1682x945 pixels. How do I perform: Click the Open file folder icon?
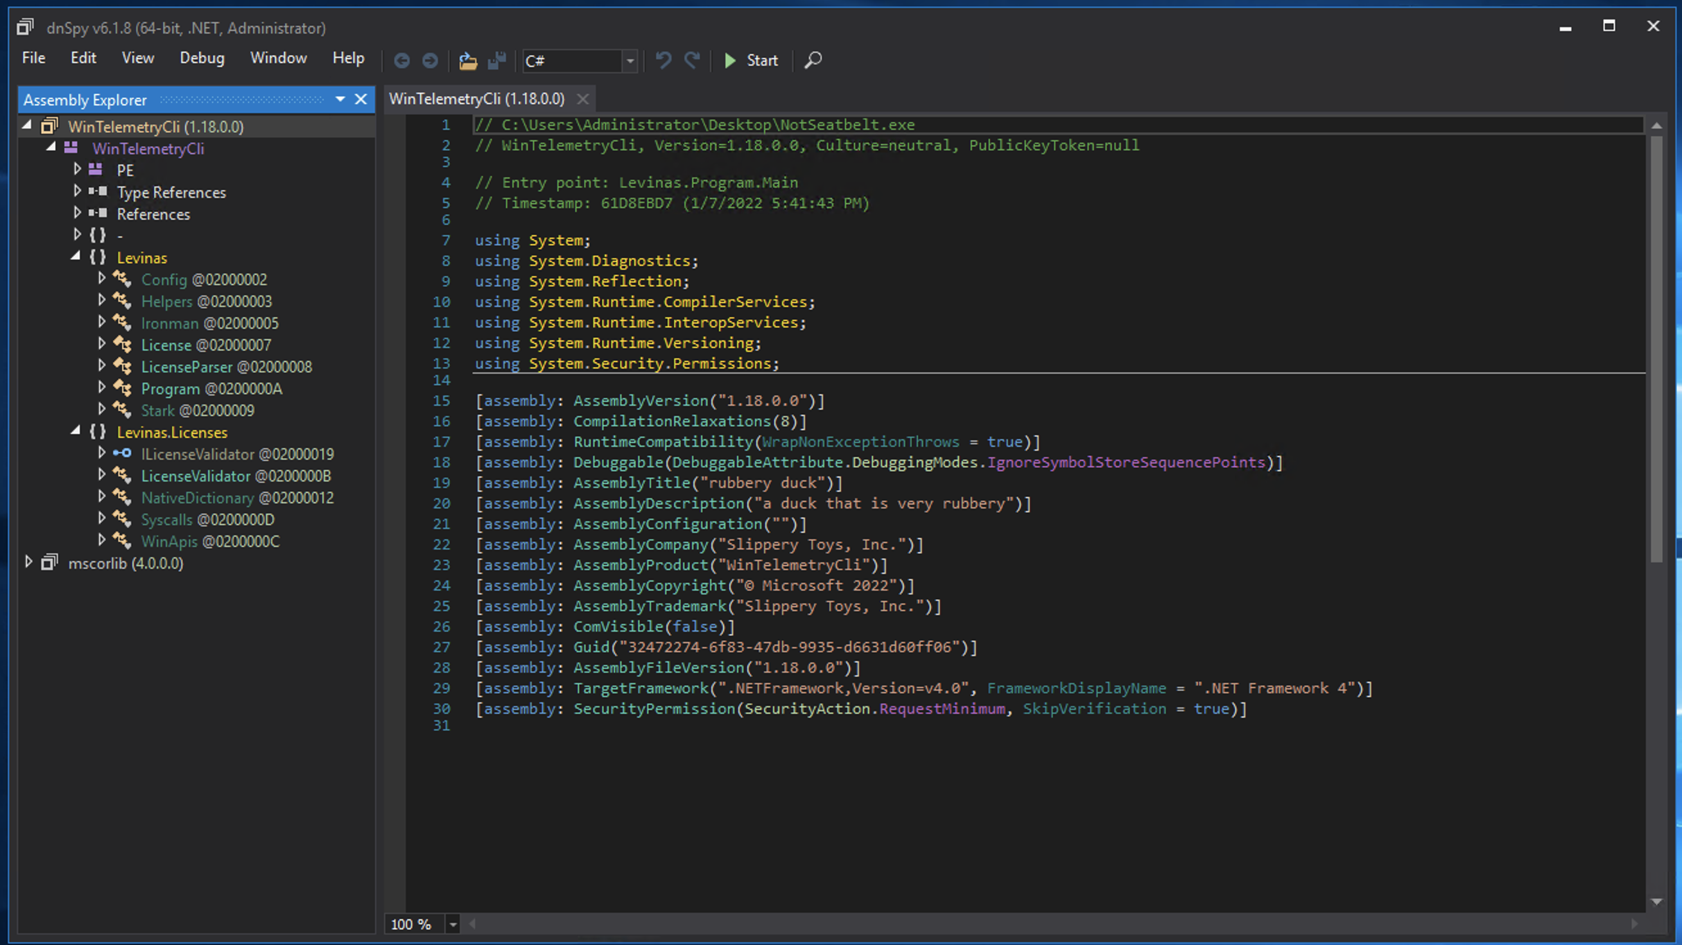point(467,61)
